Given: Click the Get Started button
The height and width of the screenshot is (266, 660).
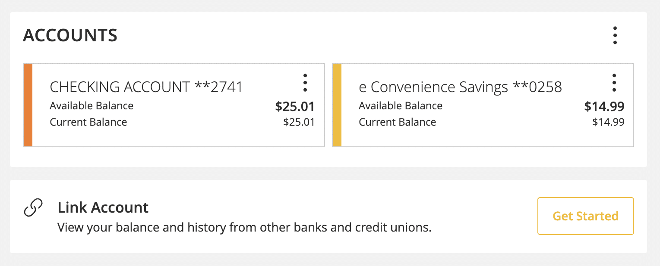Looking at the screenshot, I should coord(585,216).
